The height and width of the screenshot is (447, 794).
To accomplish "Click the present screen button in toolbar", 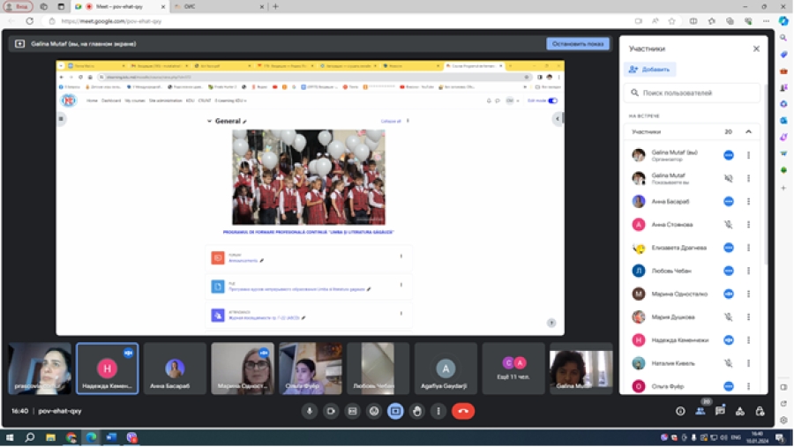I will 395,411.
